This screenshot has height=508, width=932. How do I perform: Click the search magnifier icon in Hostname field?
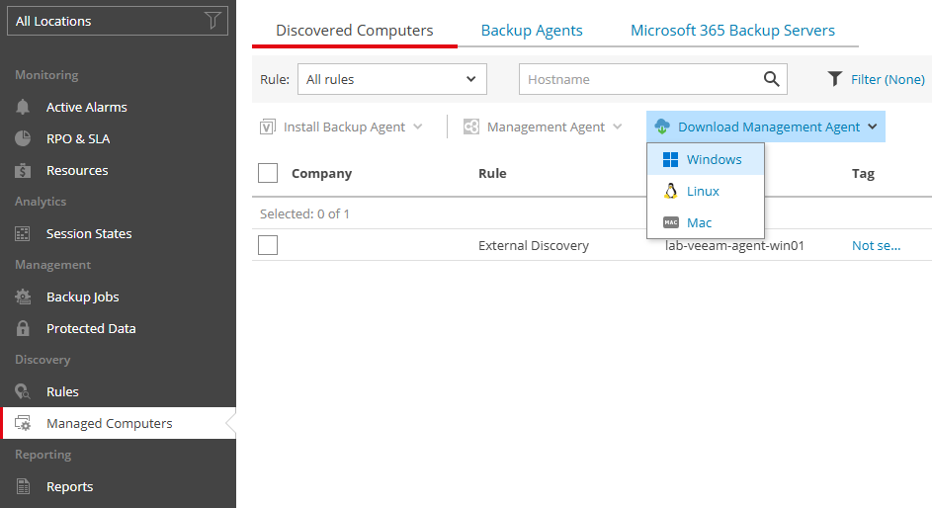772,79
